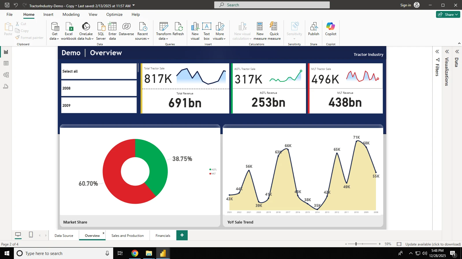Open Copilot from the ribbon
This screenshot has height=259, width=462.
tap(331, 29)
